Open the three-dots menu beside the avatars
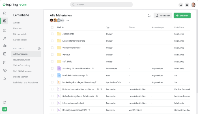The image size is (198, 114). [x=68, y=20]
